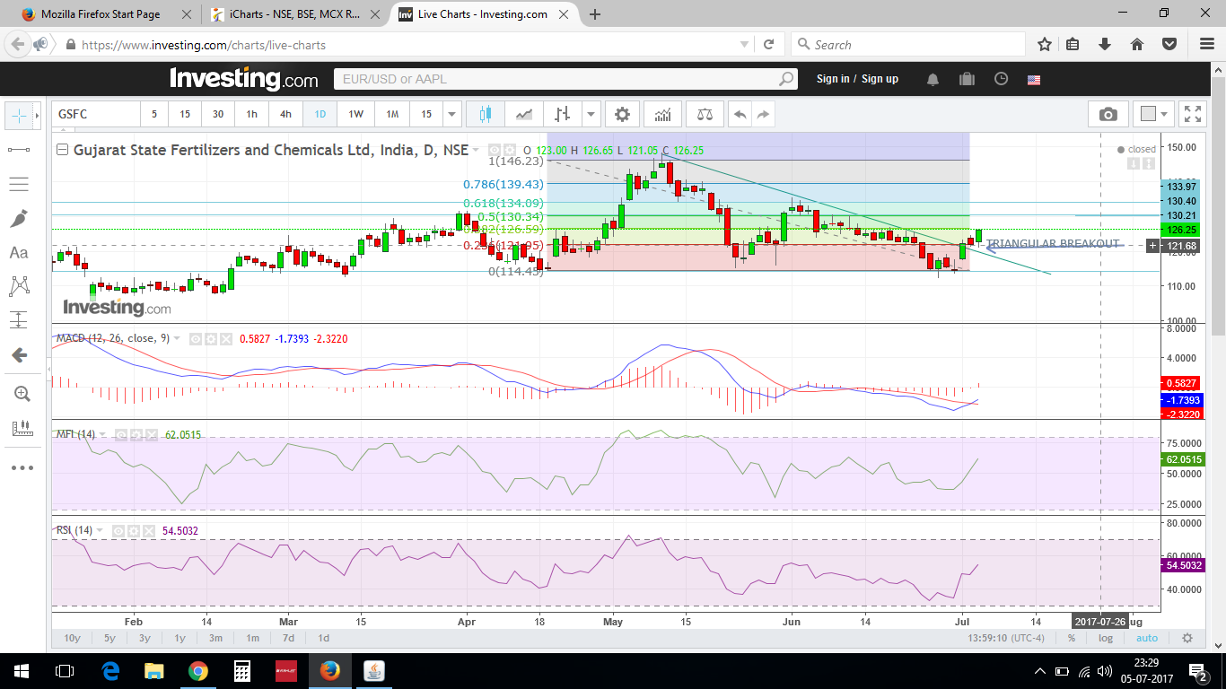The width and height of the screenshot is (1226, 689).
Task: Open Firefox from the Windows taskbar
Action: pyautogui.click(x=329, y=671)
